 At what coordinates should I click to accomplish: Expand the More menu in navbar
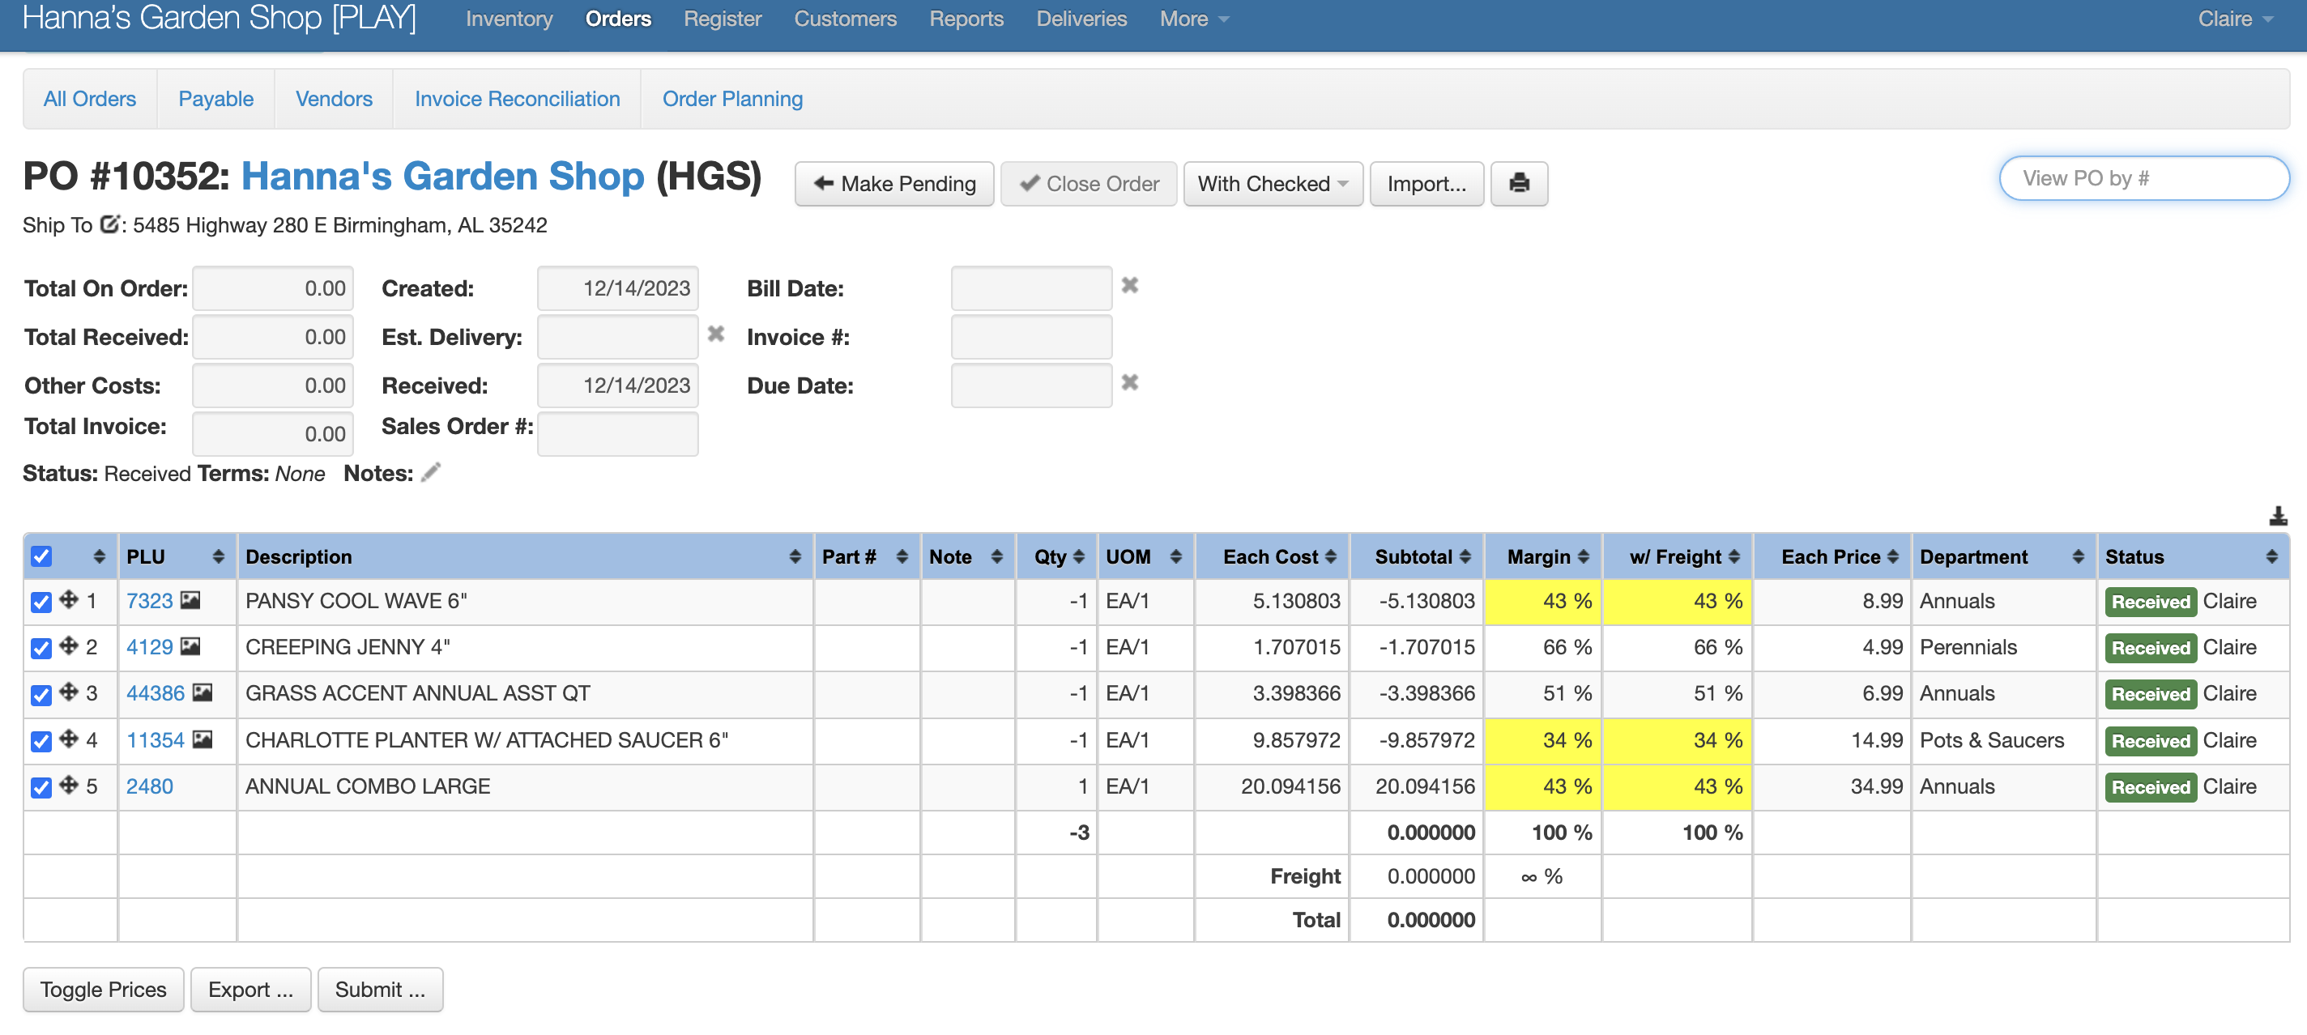point(1193,19)
